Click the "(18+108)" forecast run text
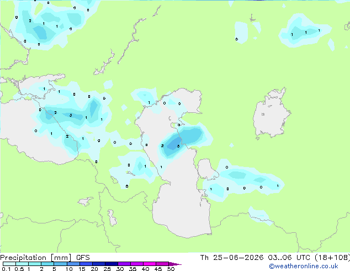The height and width of the screenshot is (271, 350). (332, 258)
